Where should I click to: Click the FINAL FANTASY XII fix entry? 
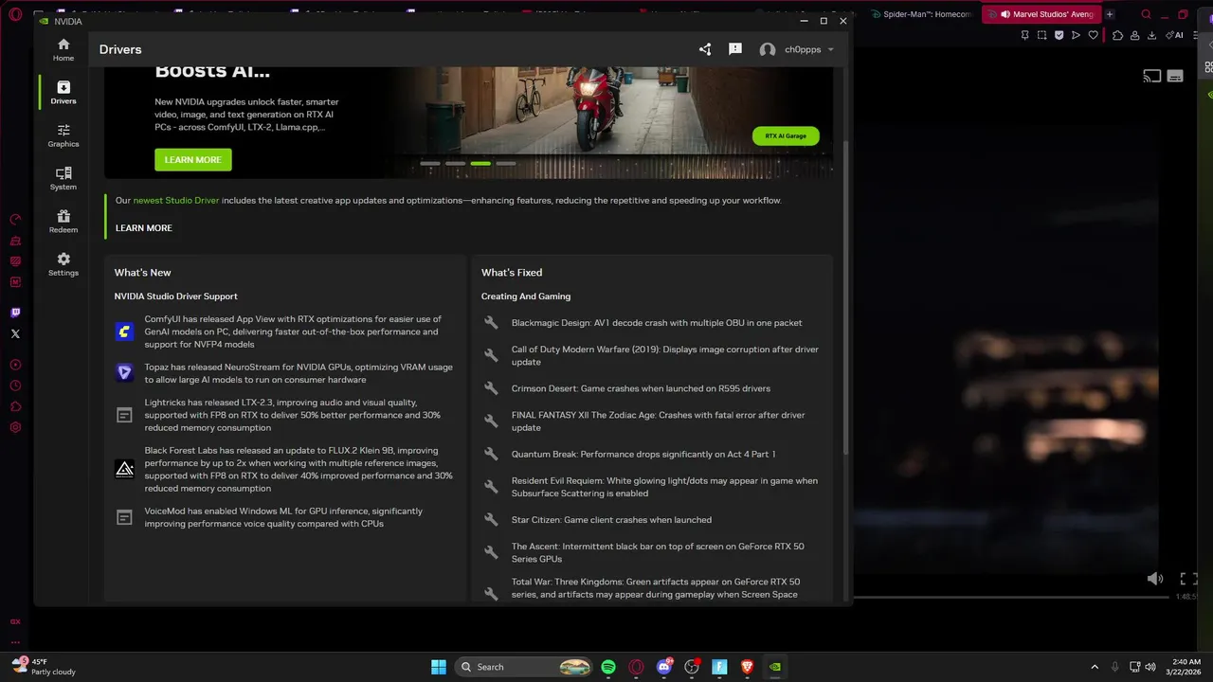pos(659,422)
